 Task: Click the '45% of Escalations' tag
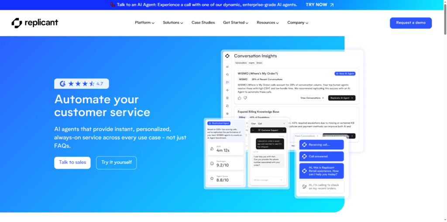coord(259,117)
